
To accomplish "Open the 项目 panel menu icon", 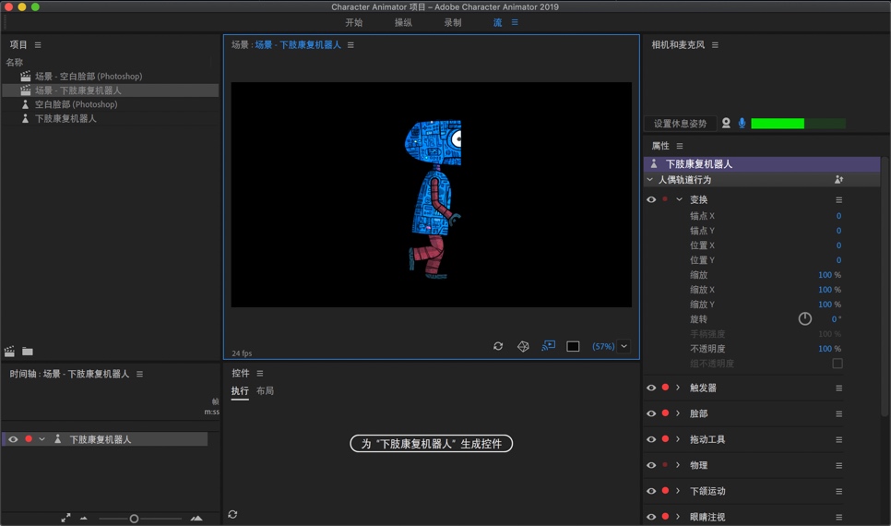I will click(38, 45).
